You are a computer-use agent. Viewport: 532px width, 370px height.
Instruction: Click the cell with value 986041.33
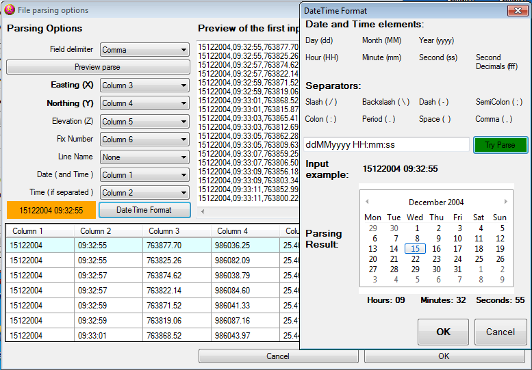tap(246, 305)
